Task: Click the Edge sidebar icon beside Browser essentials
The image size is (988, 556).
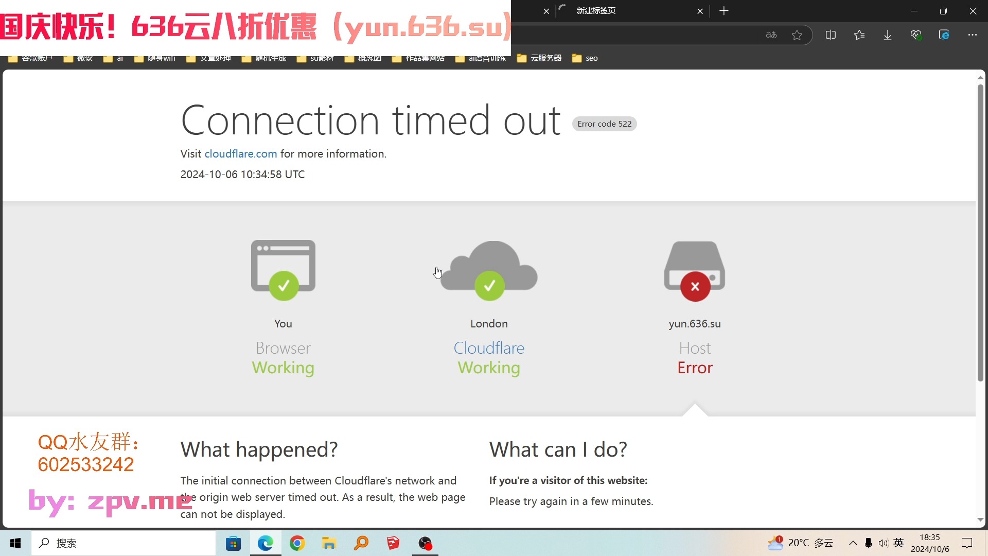Action: 944,35
